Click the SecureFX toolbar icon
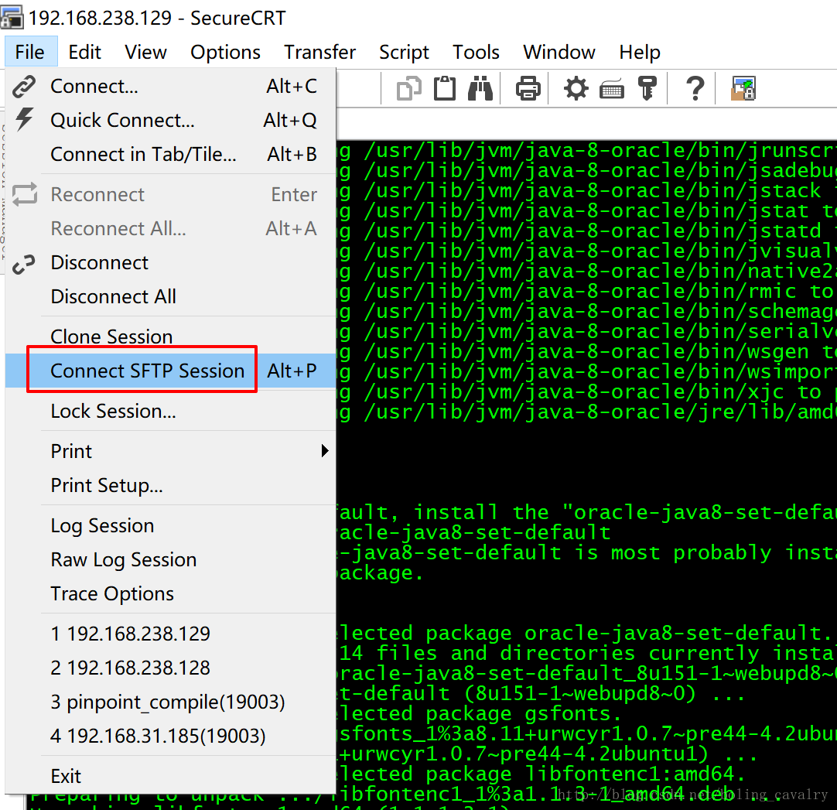Image resolution: width=837 pixels, height=810 pixels. coord(743,89)
